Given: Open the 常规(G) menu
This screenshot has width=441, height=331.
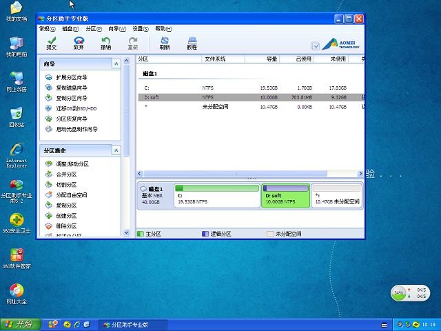Looking at the screenshot, I should [48, 29].
